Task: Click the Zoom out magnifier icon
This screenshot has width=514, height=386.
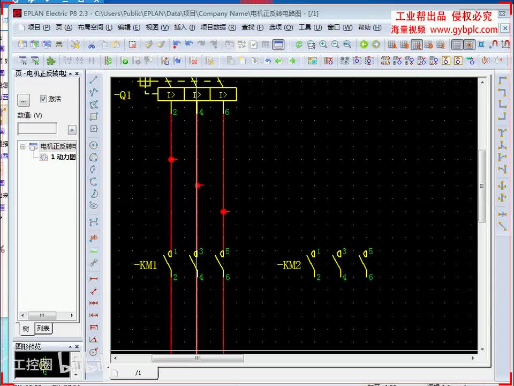Action: click(x=335, y=44)
